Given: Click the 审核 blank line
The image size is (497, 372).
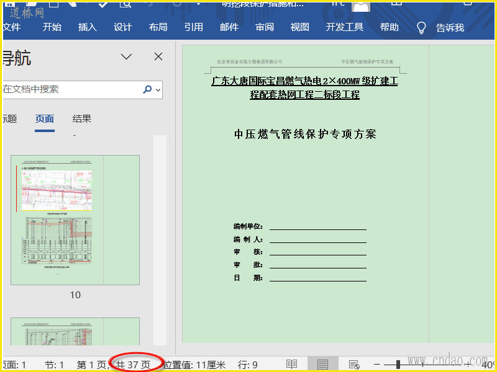Looking at the screenshot, I should pos(318,252).
